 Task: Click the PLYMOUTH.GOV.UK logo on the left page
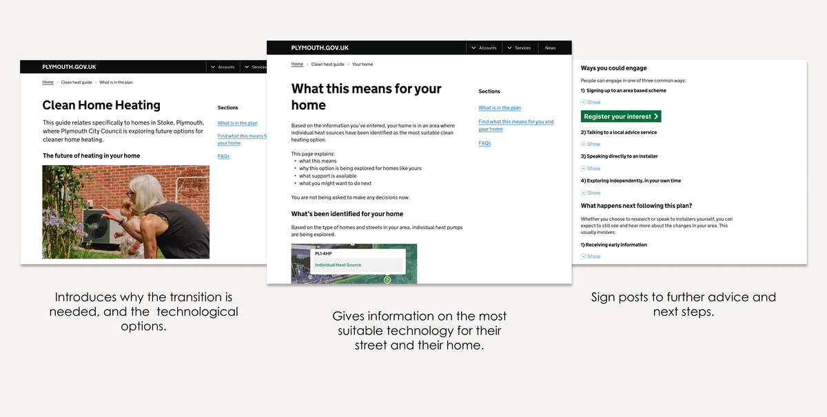tap(69, 67)
